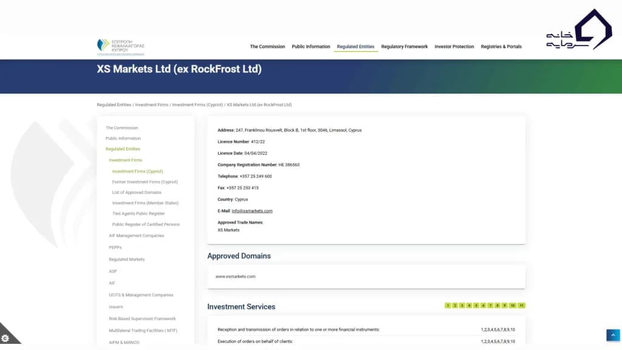Click Regulated Entities in the breadcrumb

pyautogui.click(x=114, y=105)
